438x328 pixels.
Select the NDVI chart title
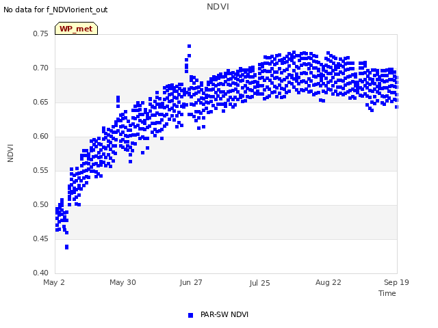coord(218,7)
